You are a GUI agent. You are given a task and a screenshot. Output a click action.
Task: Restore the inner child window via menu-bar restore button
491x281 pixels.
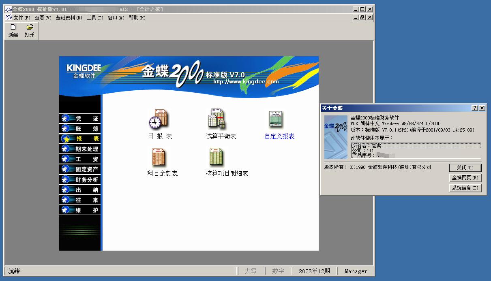pyautogui.click(x=362, y=17)
